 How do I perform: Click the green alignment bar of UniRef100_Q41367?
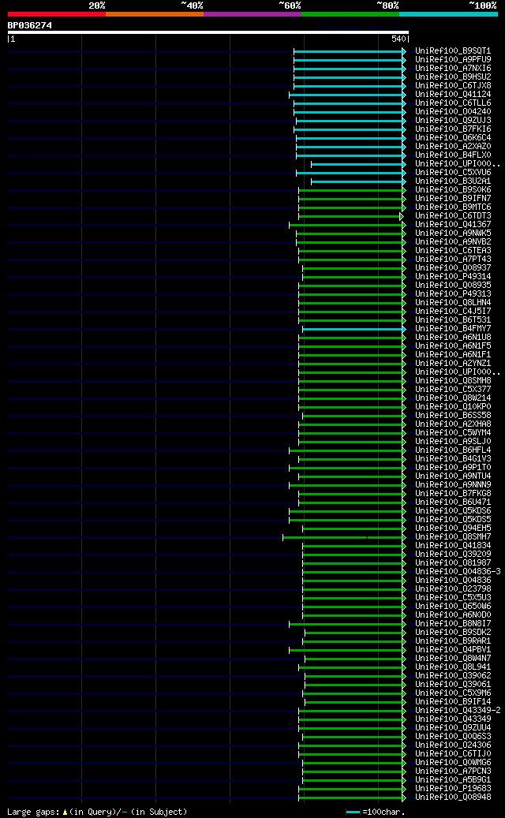[x=346, y=225]
